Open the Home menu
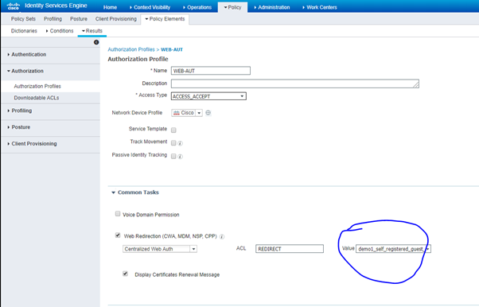Viewport: 479px width, 307px height. pos(110,7)
